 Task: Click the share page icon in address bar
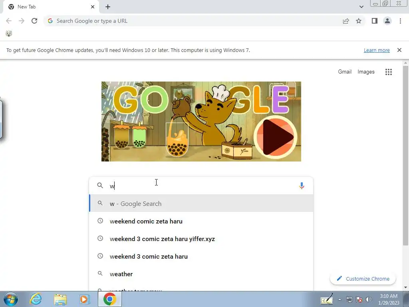tap(346, 21)
